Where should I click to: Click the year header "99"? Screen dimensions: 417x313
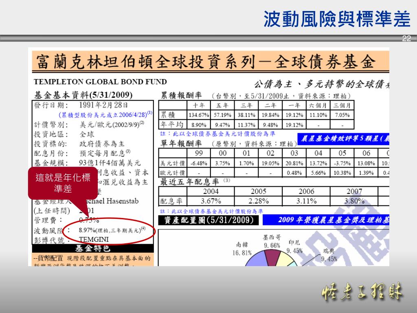[199, 153]
